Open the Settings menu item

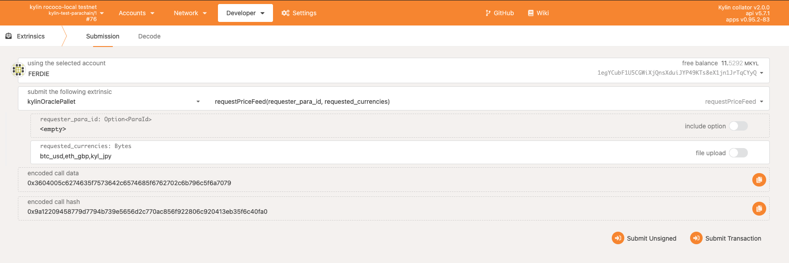[299, 13]
